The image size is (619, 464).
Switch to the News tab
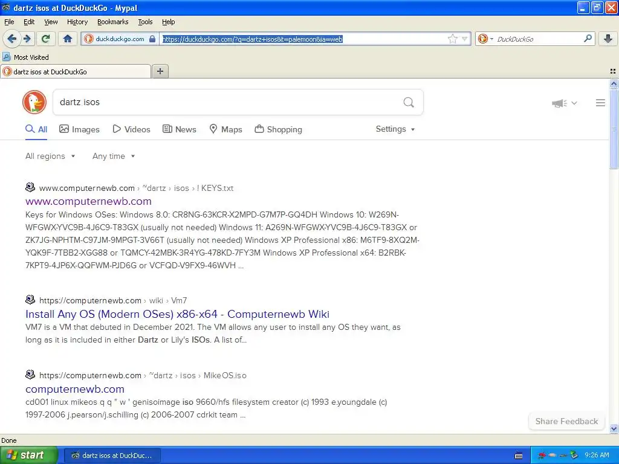coord(180,129)
